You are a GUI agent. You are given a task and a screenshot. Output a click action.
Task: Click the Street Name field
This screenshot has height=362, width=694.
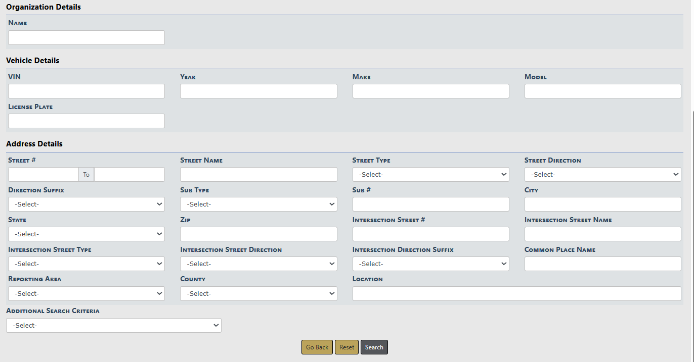[x=258, y=175]
